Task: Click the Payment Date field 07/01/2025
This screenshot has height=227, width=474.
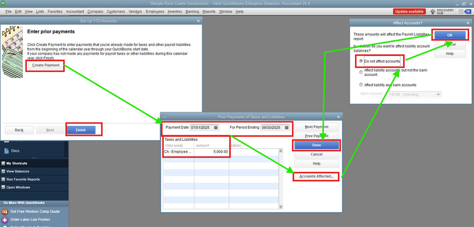Action: (x=204, y=127)
